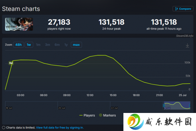Select the 48h zoom range
Viewport: 196px width, 131px height.
[19, 45]
